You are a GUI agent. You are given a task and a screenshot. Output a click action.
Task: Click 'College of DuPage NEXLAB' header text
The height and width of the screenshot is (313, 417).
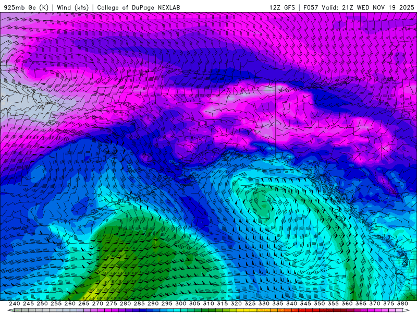(x=139, y=7)
